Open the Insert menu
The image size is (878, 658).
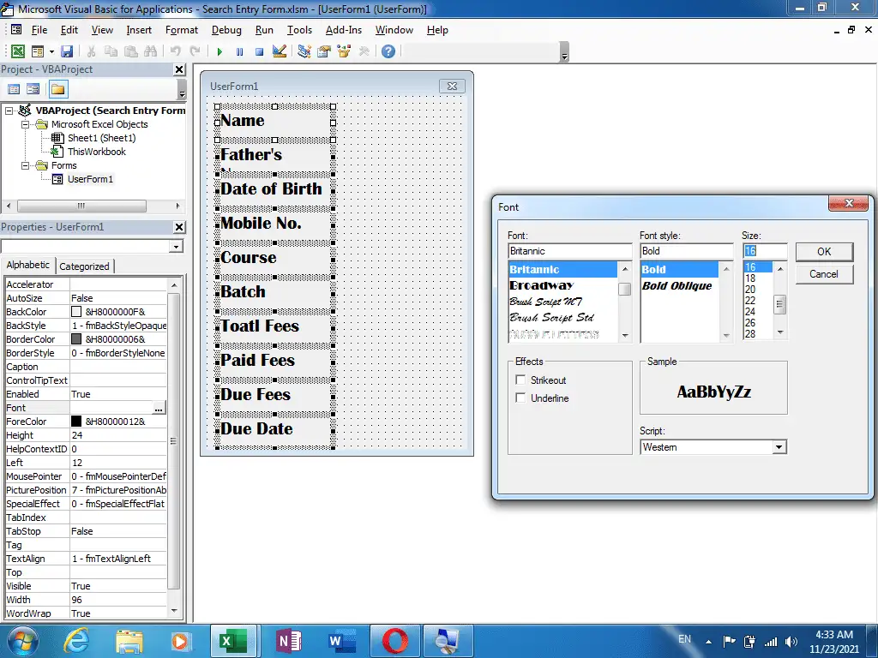[139, 30]
